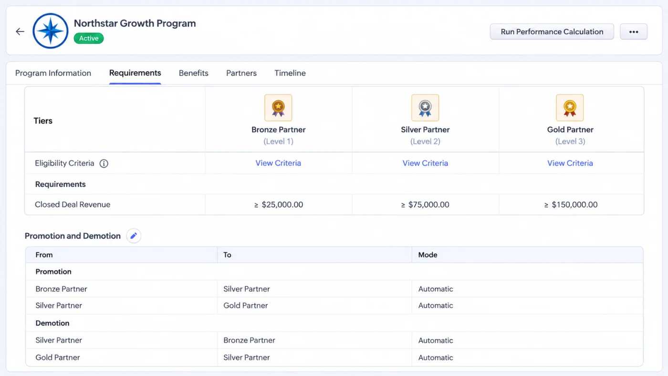Go back using the left arrow
This screenshot has width=668, height=376.
coord(20,31)
